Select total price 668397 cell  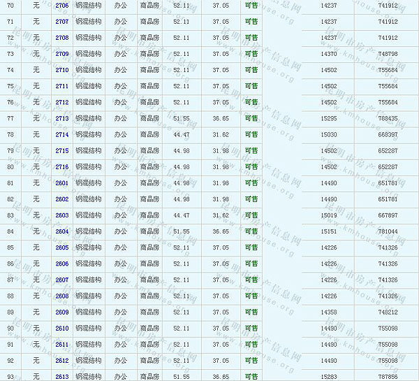pos(388,135)
